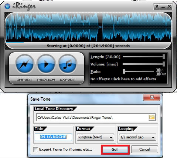This screenshot has width=177, height=158.
Task: Click the Volume slider handle
Action: (x=164, y=64)
